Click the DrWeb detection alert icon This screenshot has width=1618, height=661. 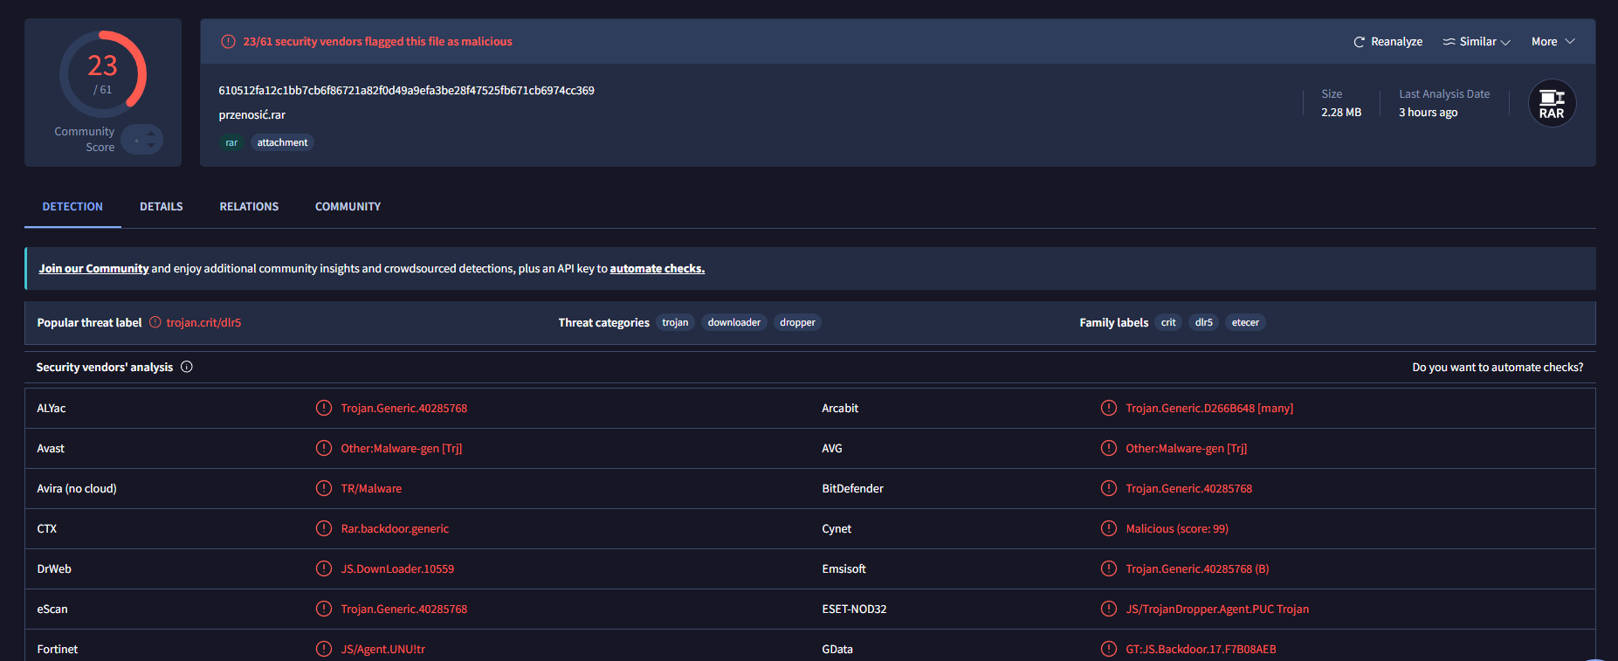pos(324,568)
